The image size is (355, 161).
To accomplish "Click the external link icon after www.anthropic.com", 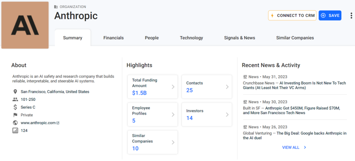I will (x=58, y=123).
